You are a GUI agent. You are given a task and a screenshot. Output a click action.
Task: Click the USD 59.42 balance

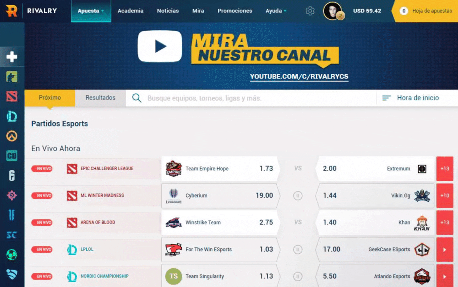pos(367,11)
